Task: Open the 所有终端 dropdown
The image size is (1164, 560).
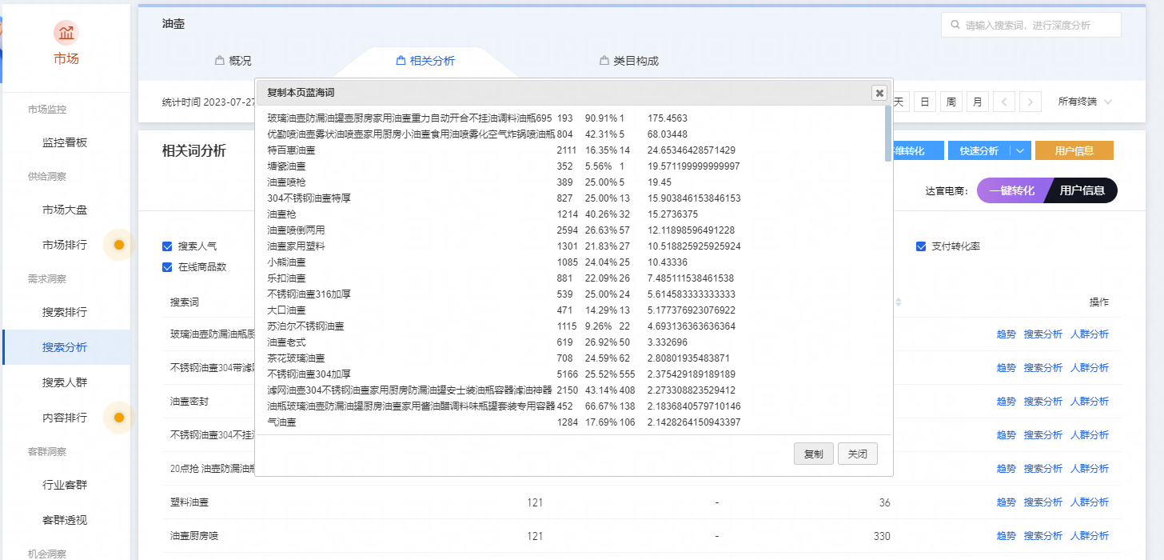Action: 1084,102
